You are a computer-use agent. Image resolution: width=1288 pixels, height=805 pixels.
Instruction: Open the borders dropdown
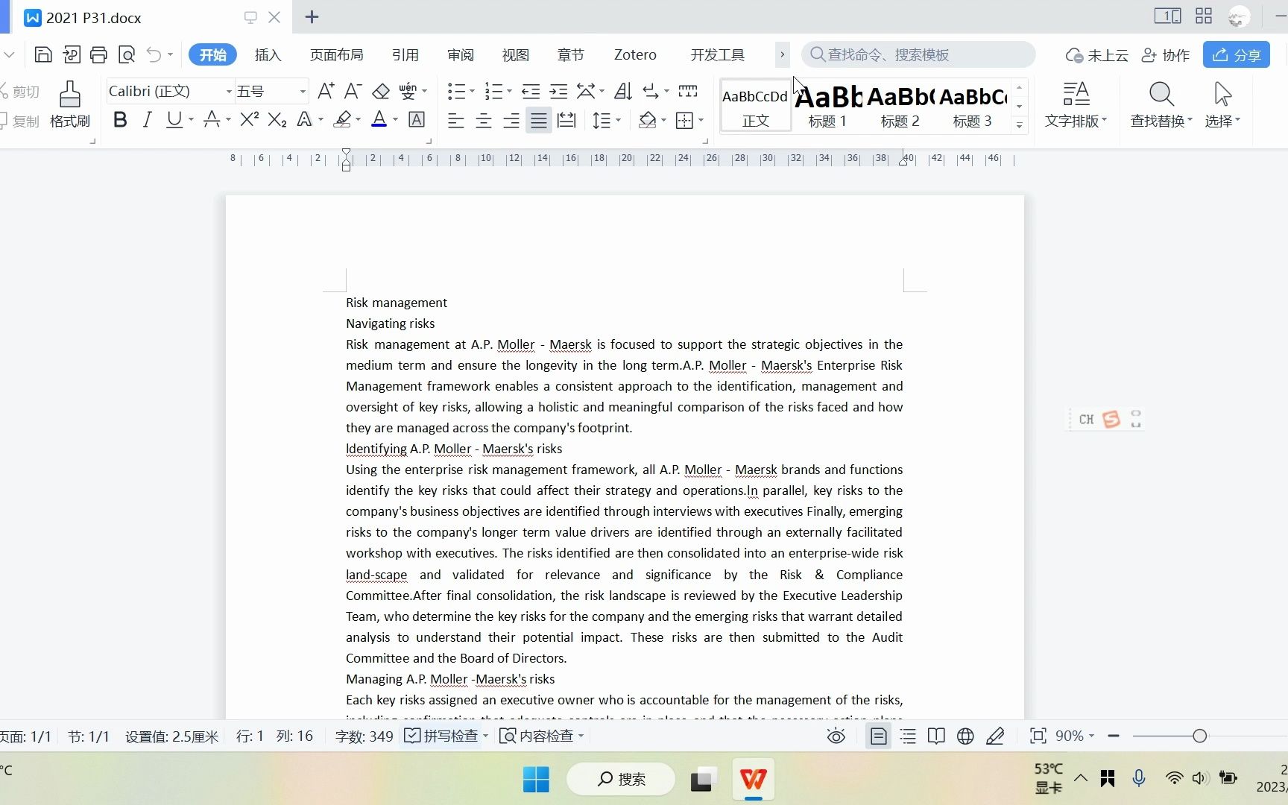tap(701, 120)
